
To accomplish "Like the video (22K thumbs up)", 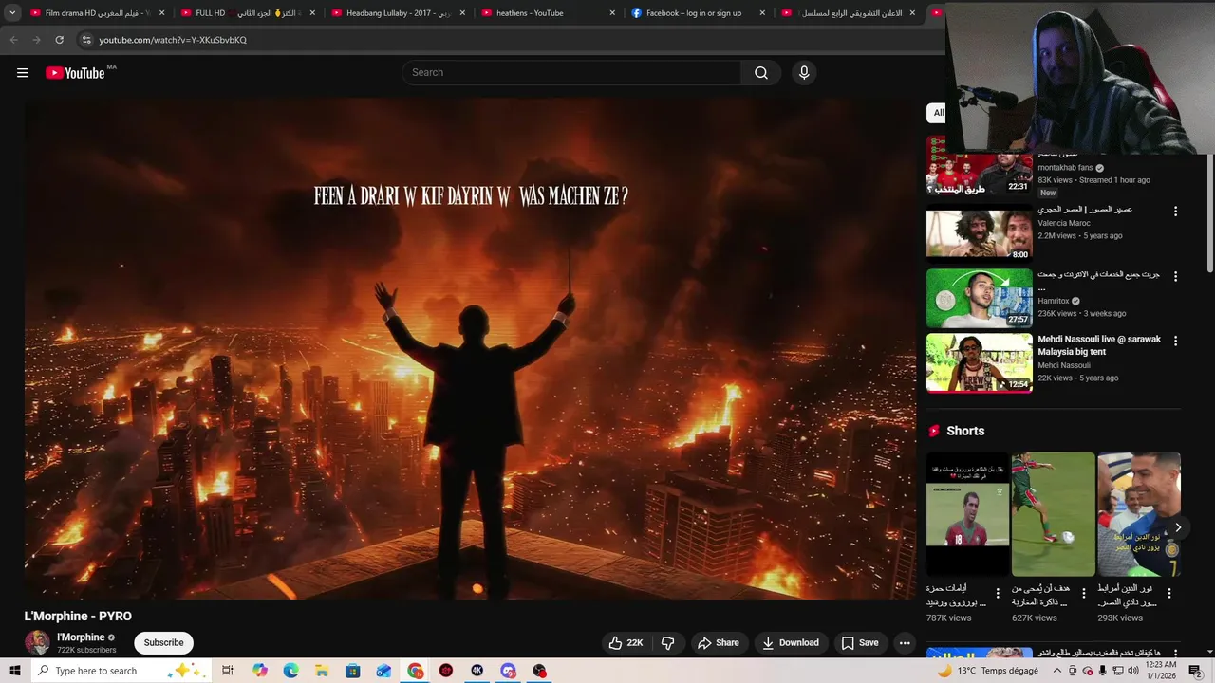I will [626, 643].
